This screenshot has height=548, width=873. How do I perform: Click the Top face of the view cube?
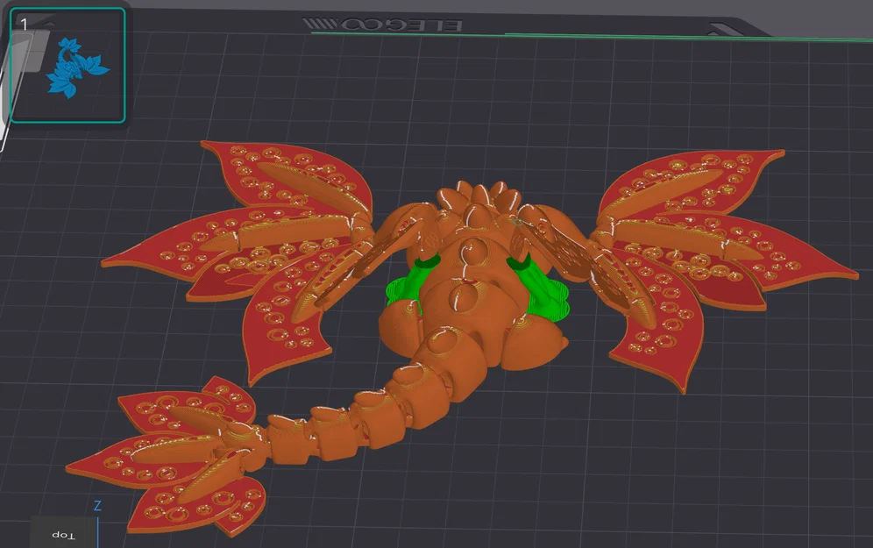tap(63, 534)
